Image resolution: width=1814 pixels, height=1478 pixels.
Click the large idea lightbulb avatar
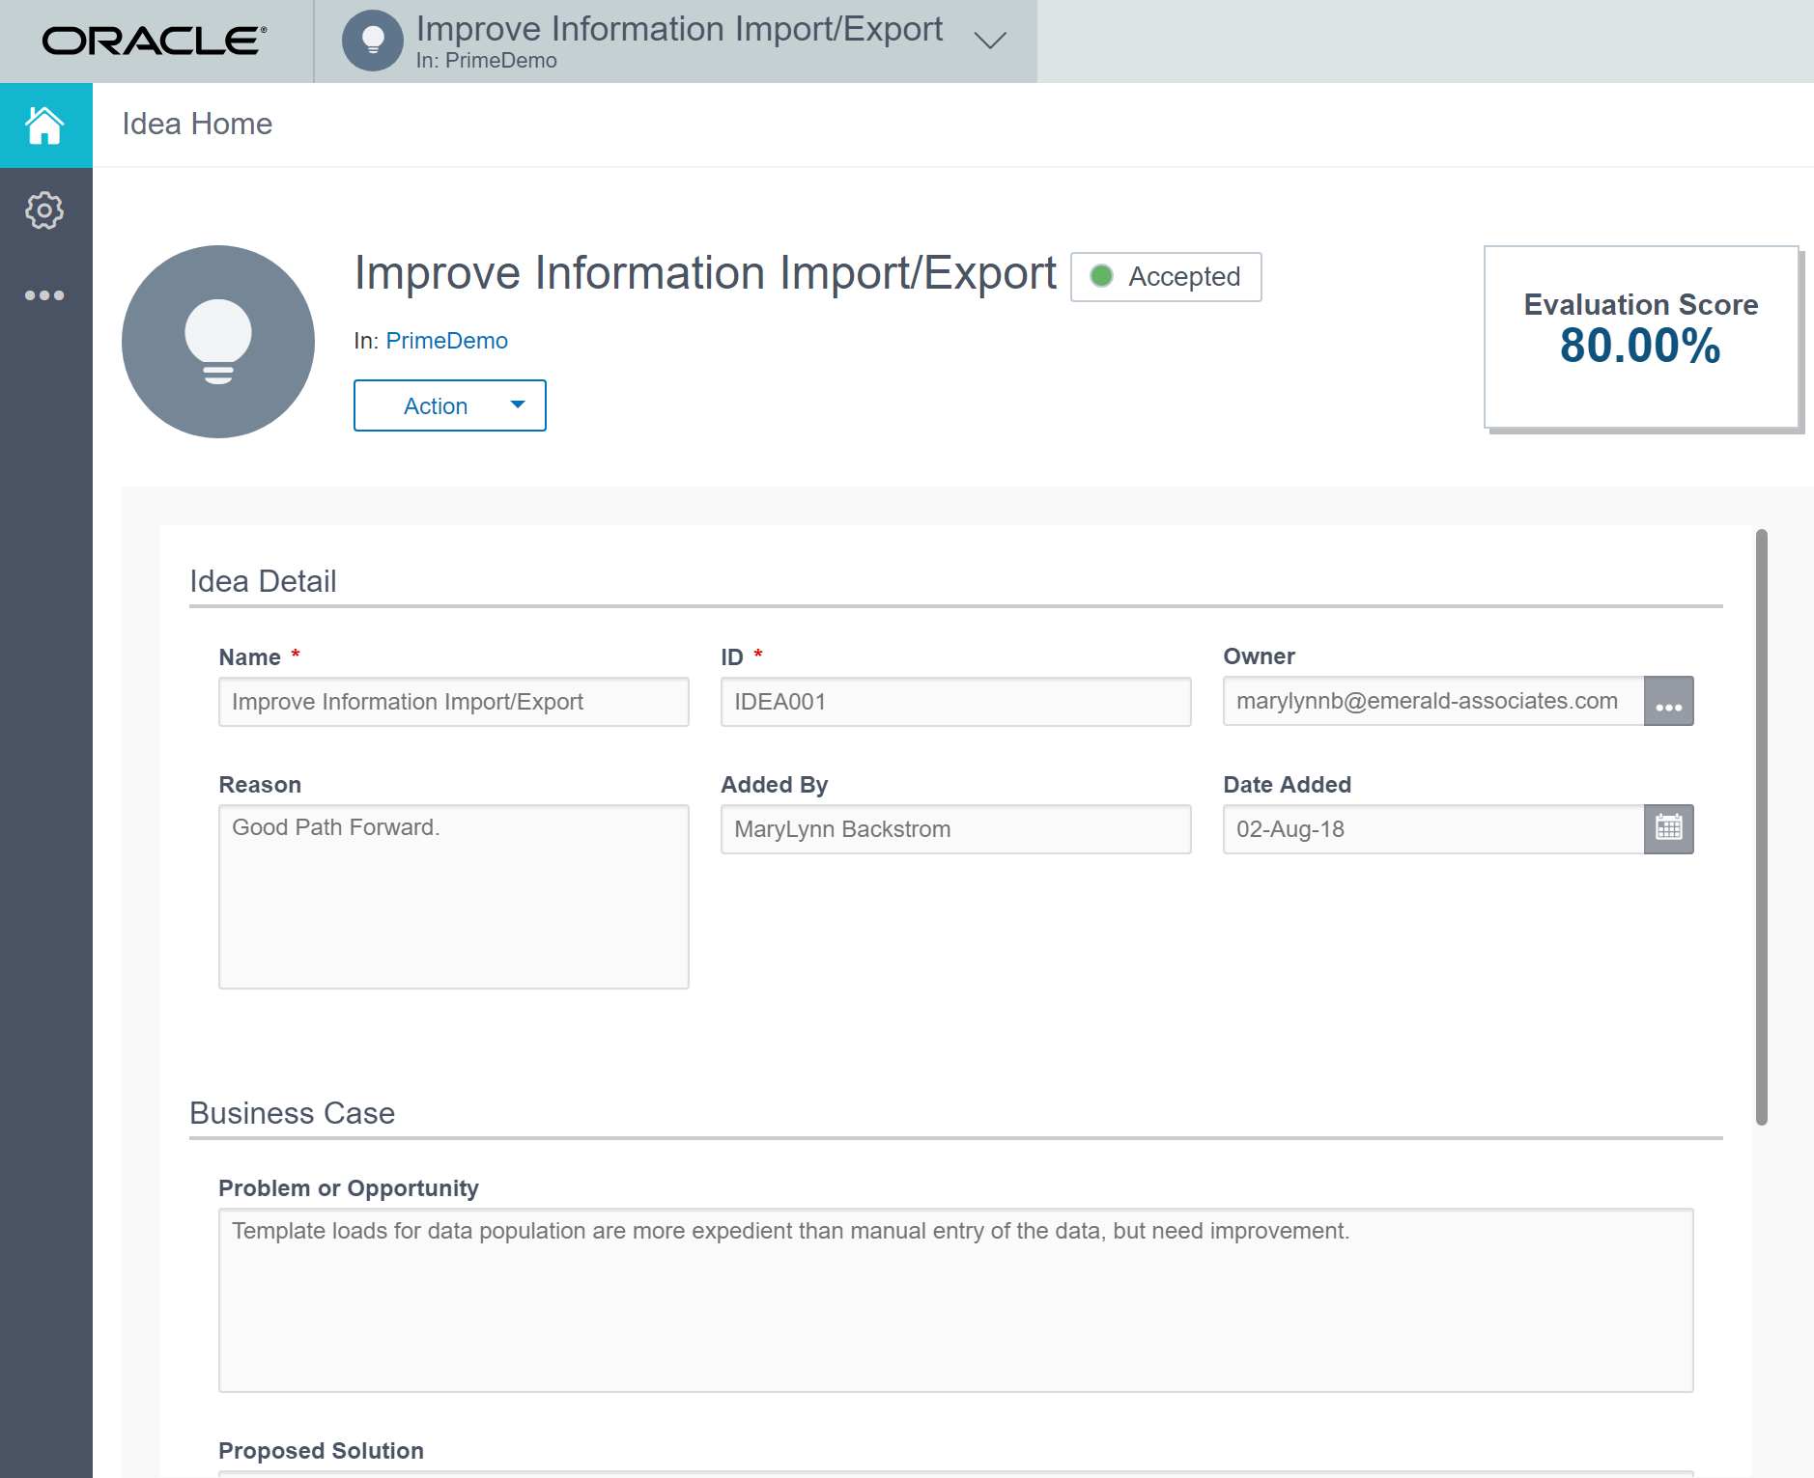(218, 342)
